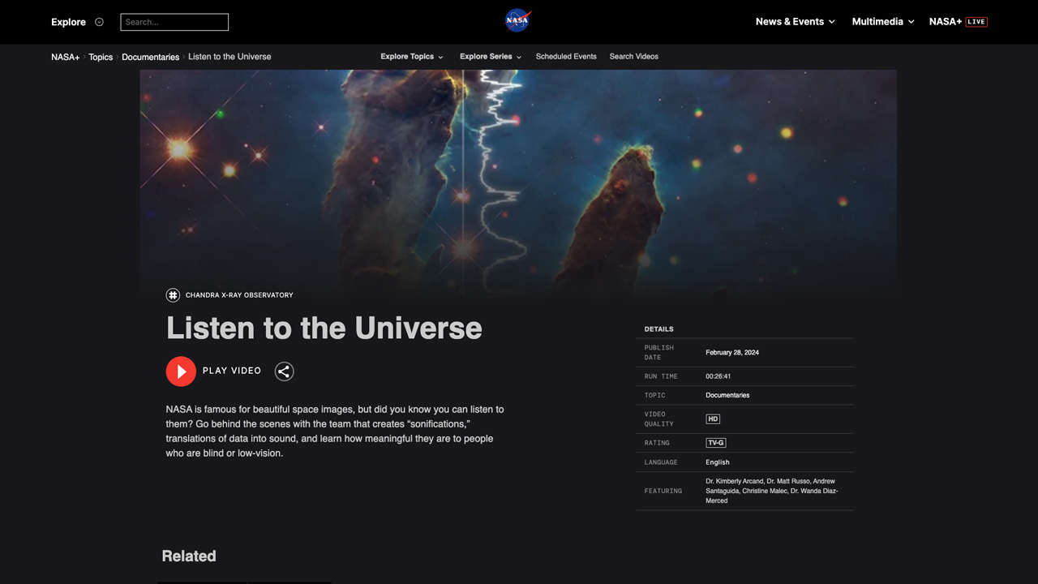Open the share icon next to Play Video

284,371
